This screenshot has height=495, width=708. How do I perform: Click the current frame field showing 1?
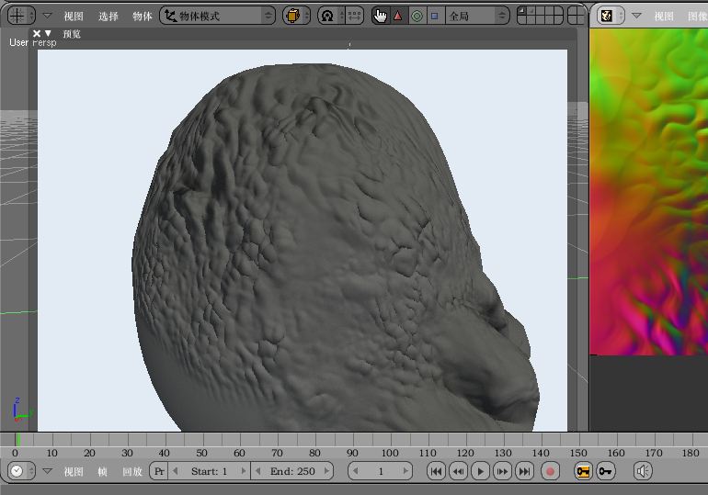[x=380, y=471]
